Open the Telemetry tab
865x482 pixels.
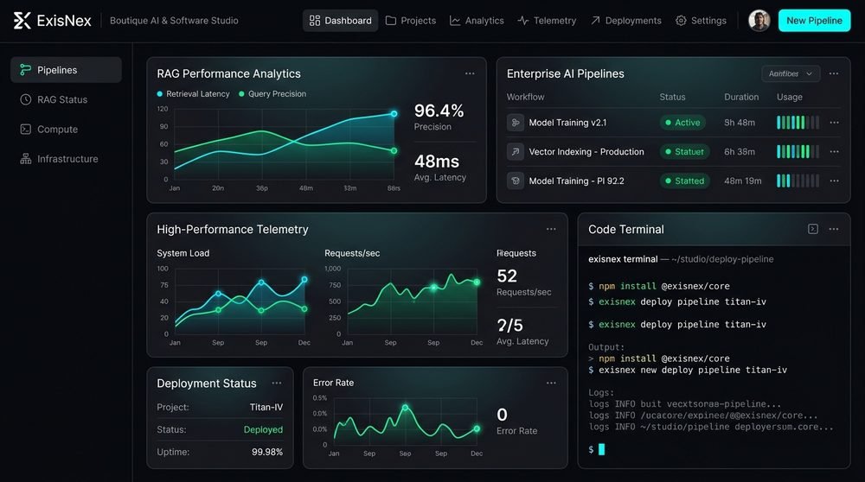pyautogui.click(x=547, y=21)
